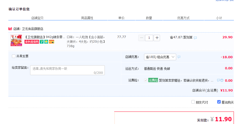Click the -18.00 store discount amount
This screenshot has height=124, width=242.
(227, 57)
